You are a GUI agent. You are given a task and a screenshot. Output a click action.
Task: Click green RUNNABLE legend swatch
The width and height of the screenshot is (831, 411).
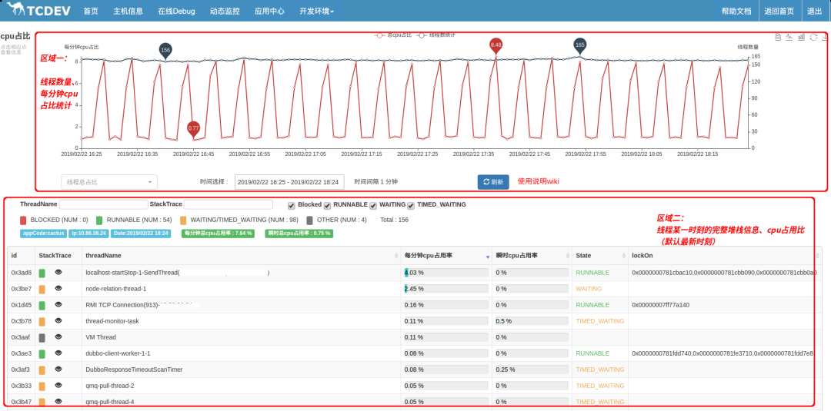pyautogui.click(x=99, y=220)
